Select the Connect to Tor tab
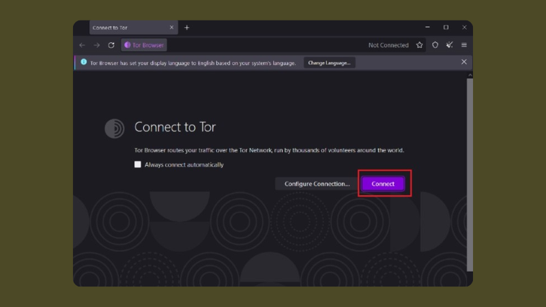 (133, 27)
